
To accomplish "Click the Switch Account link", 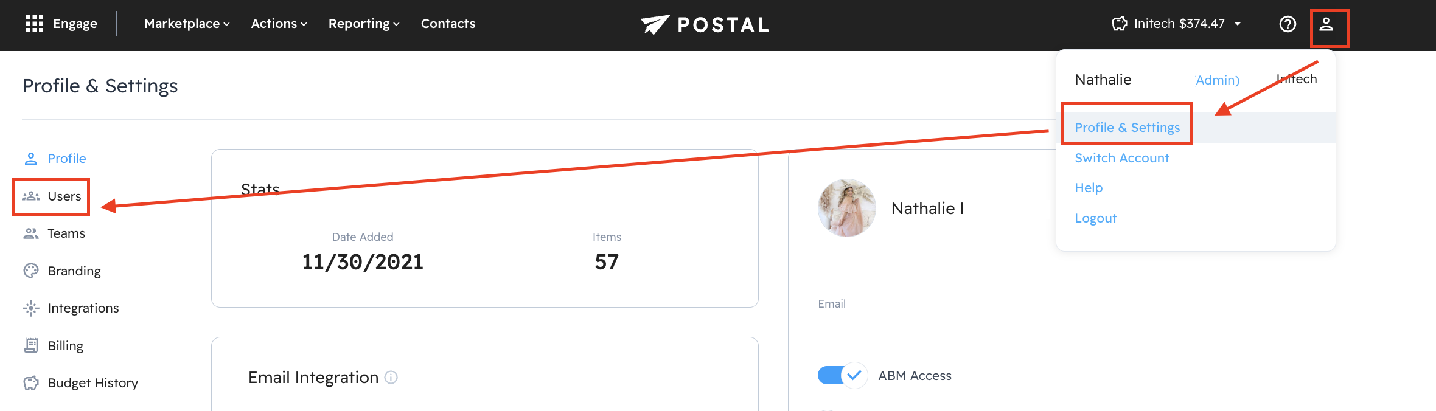I will pyautogui.click(x=1121, y=158).
